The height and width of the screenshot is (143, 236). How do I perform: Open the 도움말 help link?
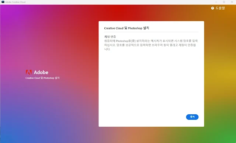coord(220,8)
